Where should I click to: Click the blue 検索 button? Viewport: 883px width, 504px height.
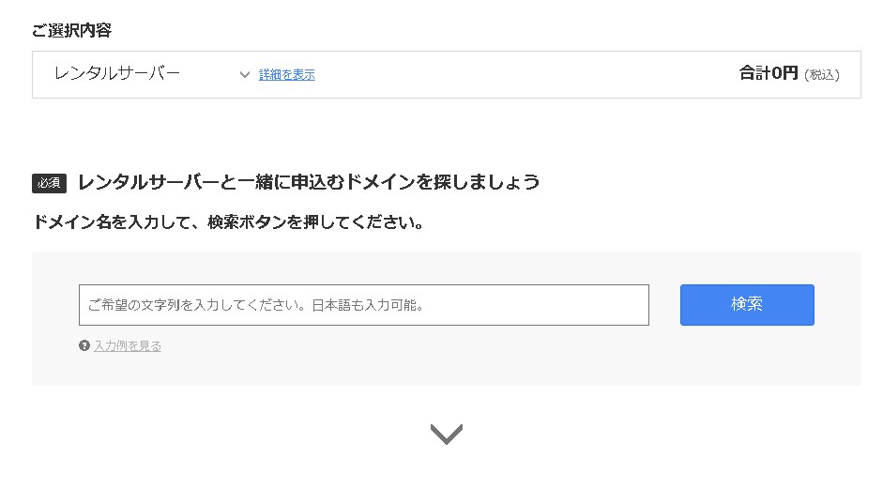coord(747,305)
